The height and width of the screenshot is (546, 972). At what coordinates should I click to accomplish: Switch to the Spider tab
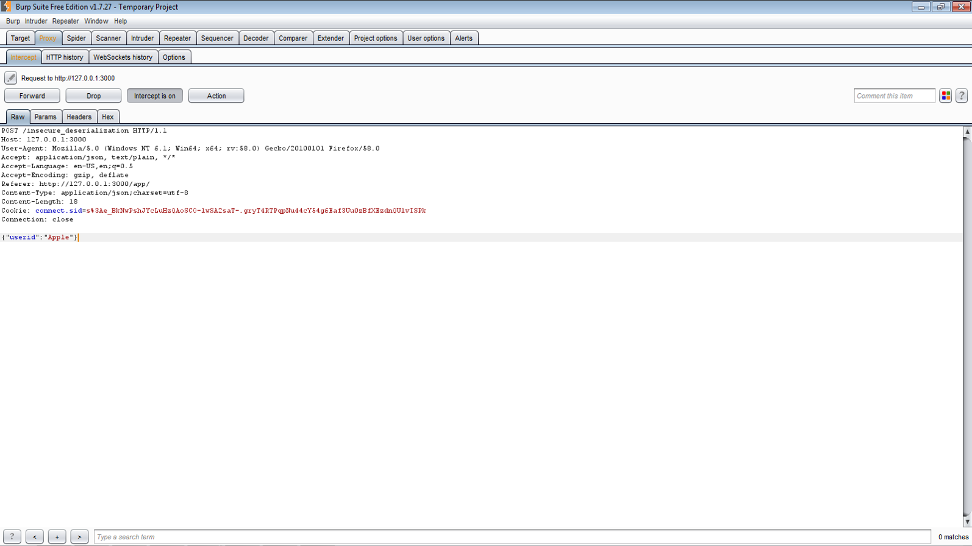click(x=76, y=38)
